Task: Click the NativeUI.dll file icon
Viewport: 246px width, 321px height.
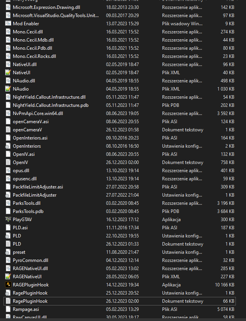Action: click(8, 64)
